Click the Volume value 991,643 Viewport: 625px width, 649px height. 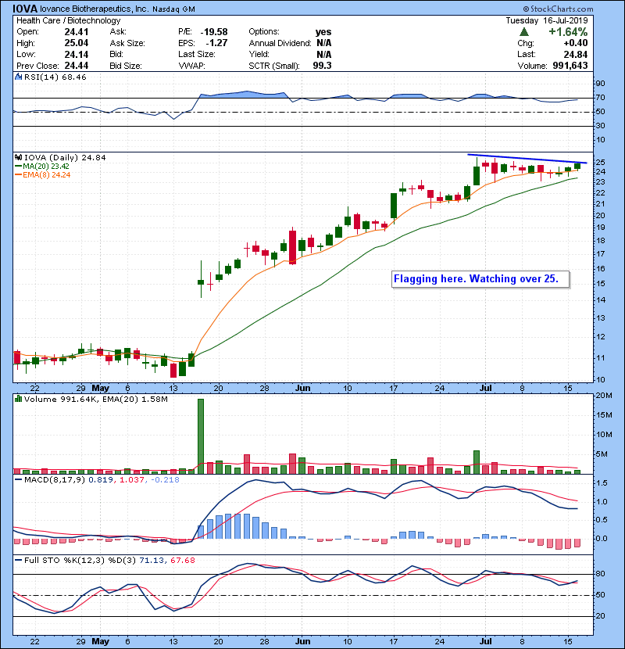point(570,66)
